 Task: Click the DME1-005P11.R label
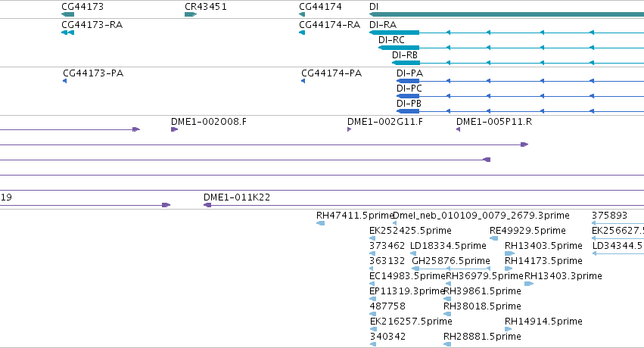click(494, 122)
